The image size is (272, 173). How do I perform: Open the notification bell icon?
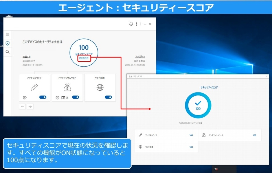pyautogui.click(x=131, y=24)
